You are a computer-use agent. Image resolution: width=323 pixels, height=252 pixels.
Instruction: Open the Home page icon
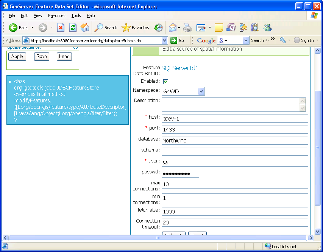(x=85, y=28)
